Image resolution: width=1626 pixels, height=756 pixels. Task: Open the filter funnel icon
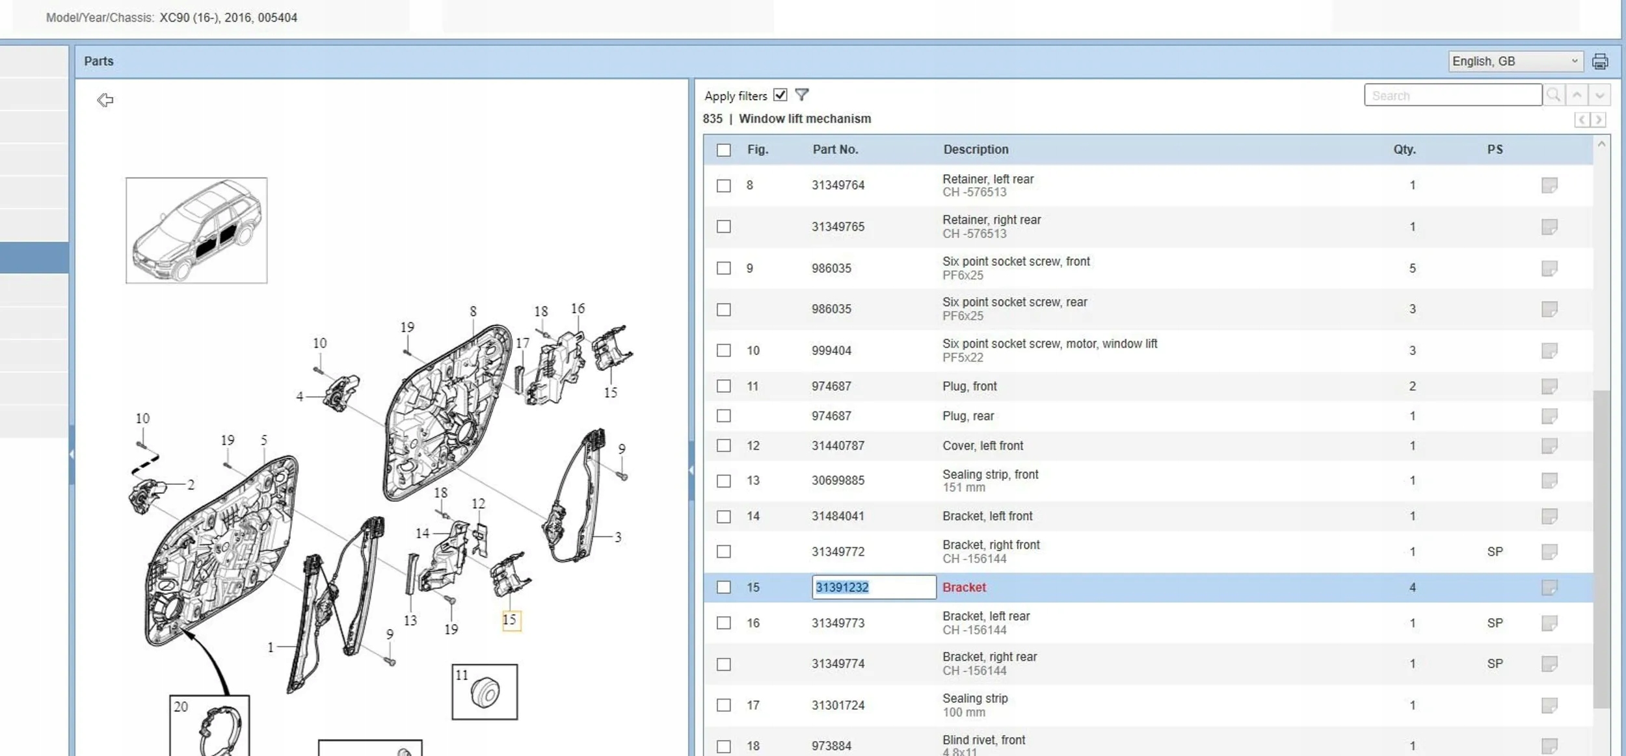click(802, 95)
